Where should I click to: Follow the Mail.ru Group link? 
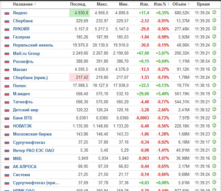pos(26,53)
